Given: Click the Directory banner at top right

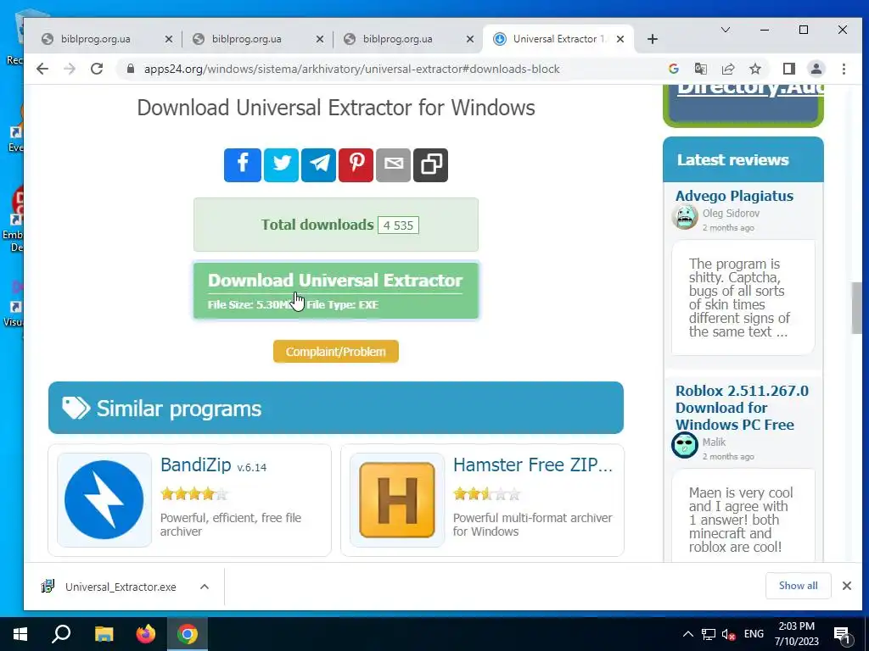Looking at the screenshot, I should [743, 106].
